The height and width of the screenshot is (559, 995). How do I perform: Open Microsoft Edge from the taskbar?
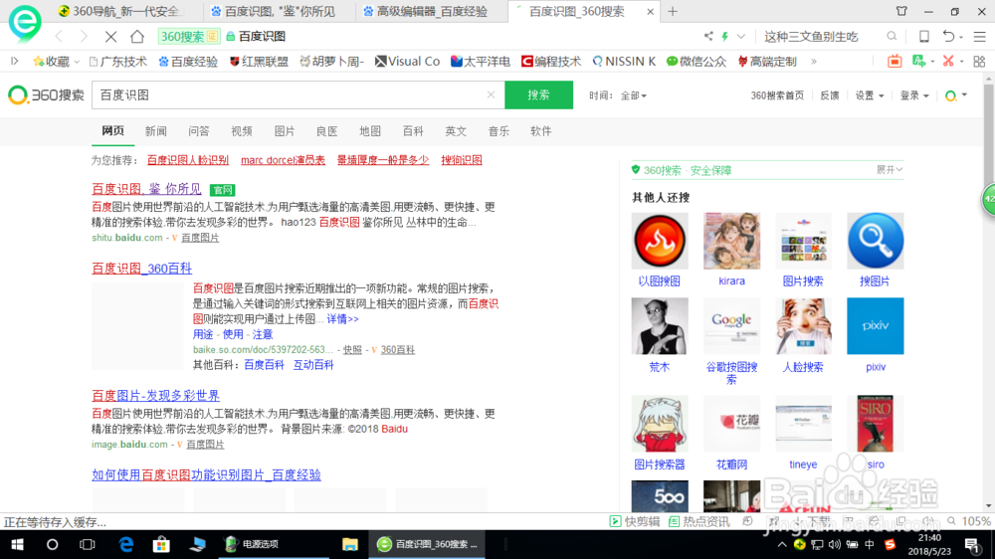[125, 544]
